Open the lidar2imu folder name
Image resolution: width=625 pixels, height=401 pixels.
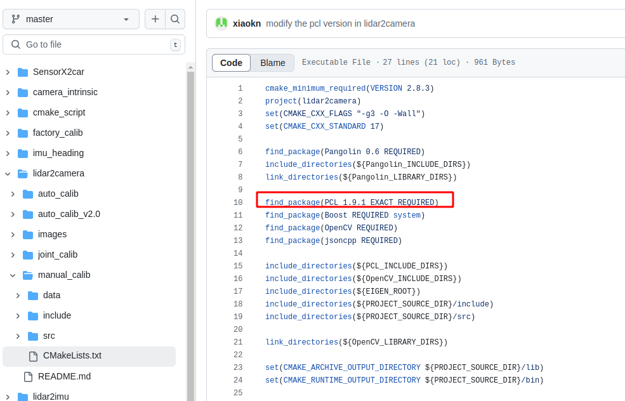[x=51, y=397]
